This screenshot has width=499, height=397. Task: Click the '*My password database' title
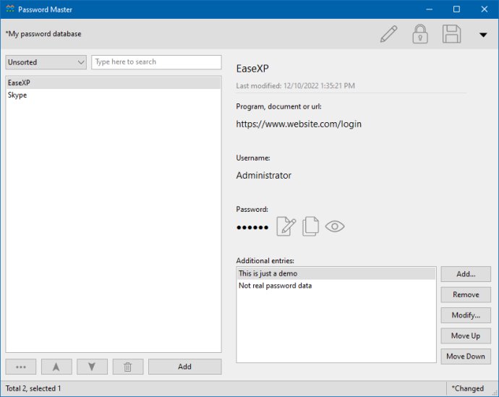coord(43,34)
